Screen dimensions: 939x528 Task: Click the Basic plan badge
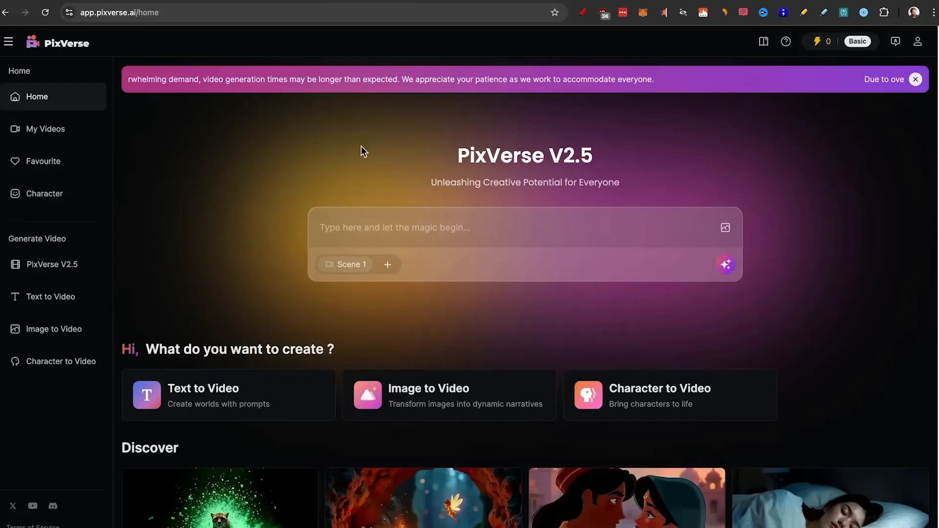tap(857, 41)
